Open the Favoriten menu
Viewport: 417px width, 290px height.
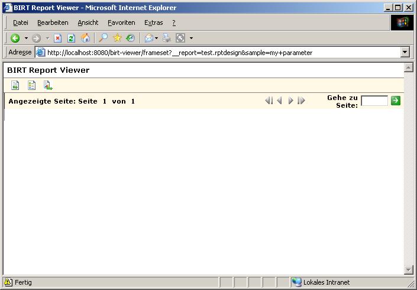[121, 23]
